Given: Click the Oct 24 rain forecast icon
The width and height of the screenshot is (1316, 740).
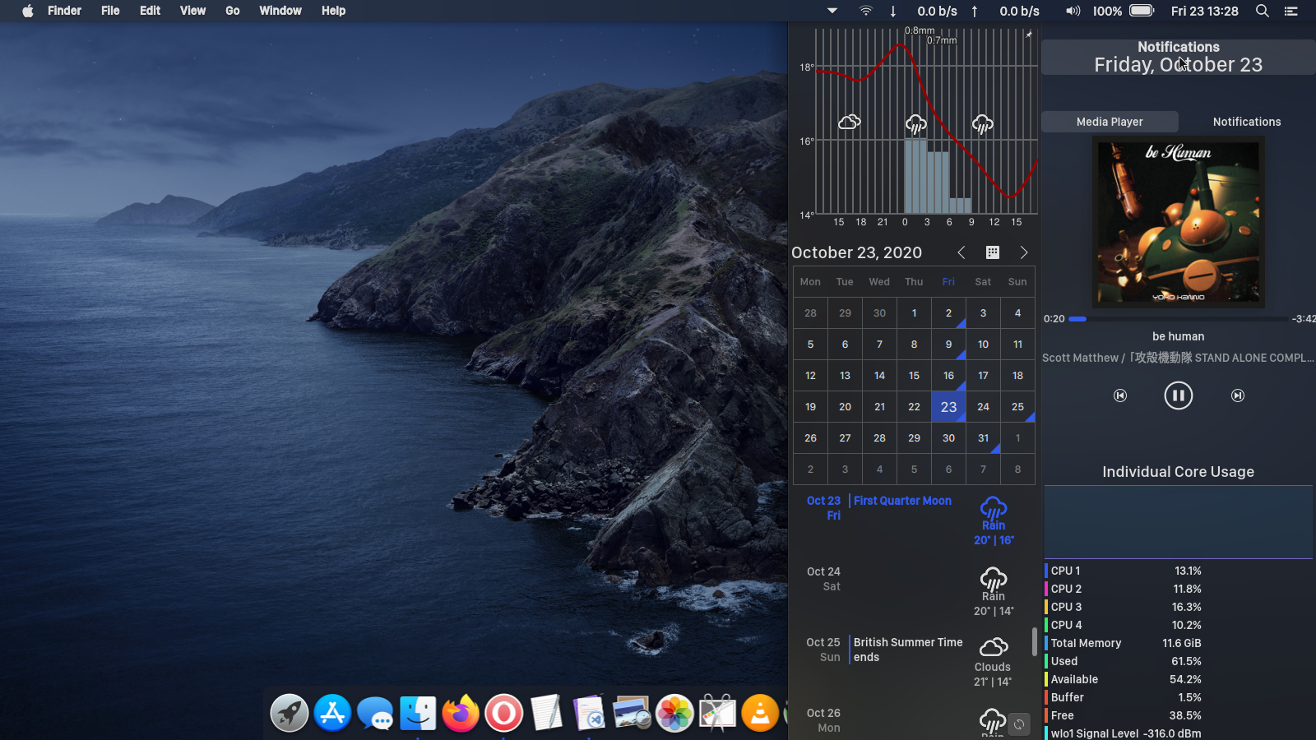Looking at the screenshot, I should click(994, 579).
